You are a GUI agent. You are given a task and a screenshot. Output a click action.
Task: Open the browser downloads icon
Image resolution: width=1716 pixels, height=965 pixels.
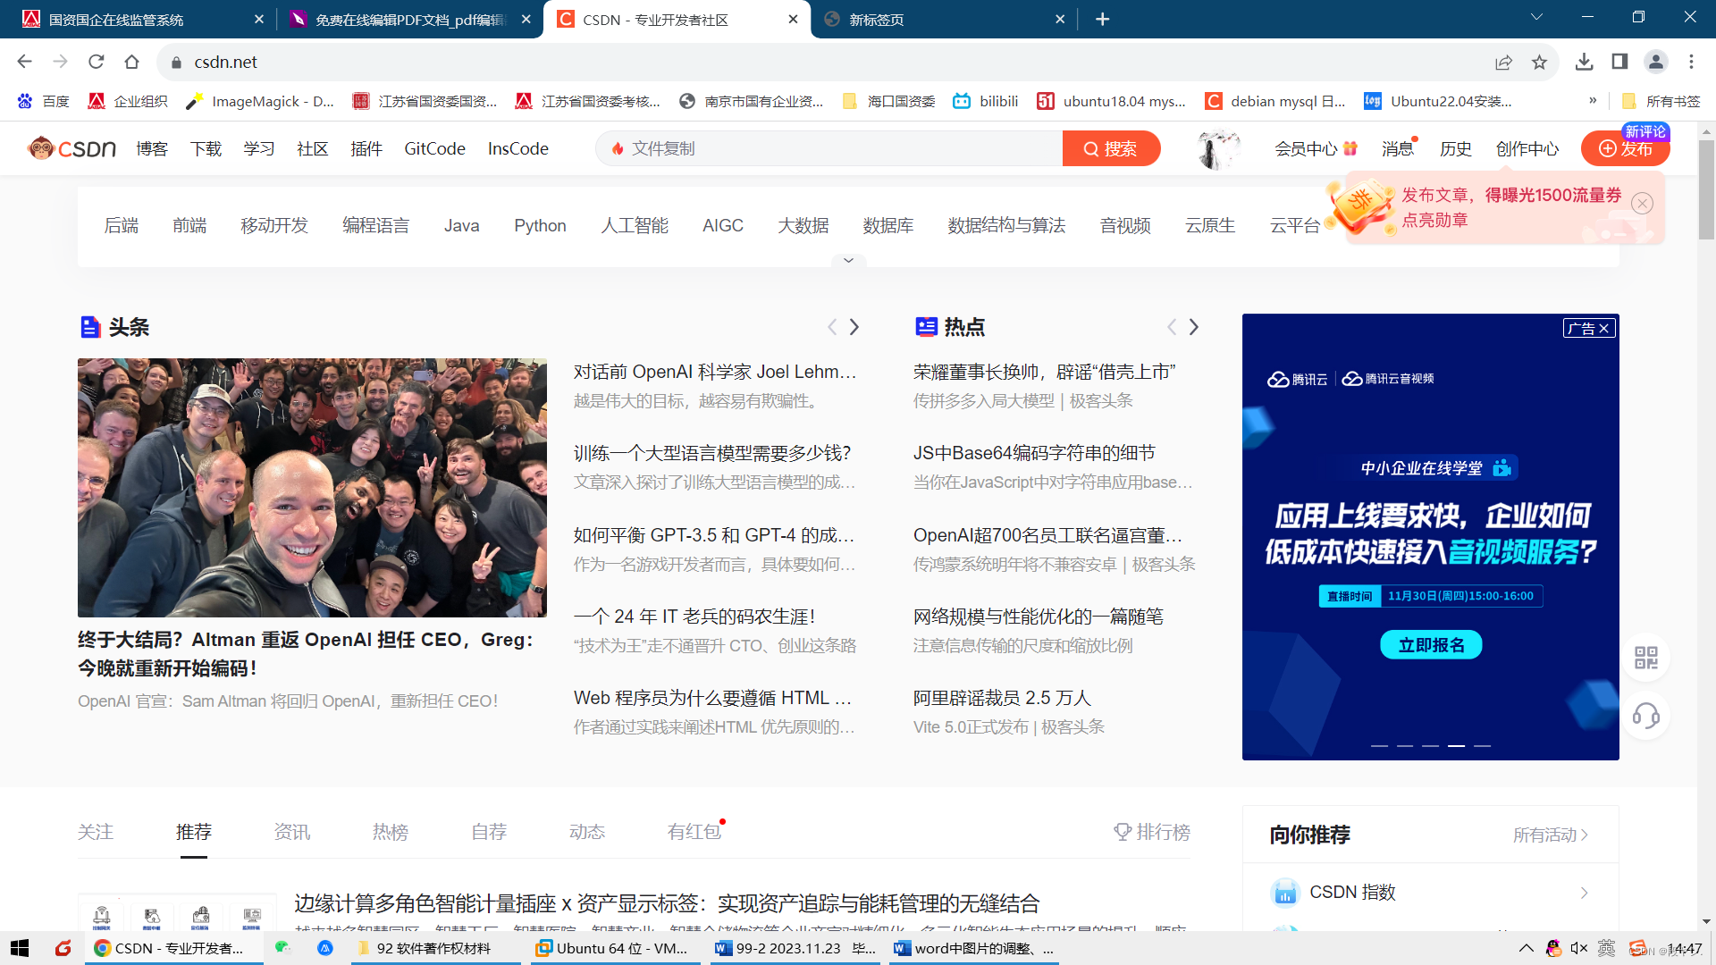tap(1584, 62)
